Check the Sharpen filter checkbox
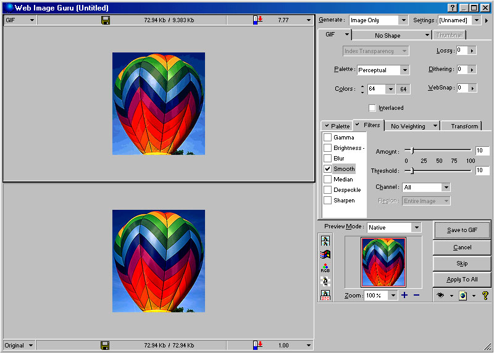494x353 pixels. tap(328, 201)
